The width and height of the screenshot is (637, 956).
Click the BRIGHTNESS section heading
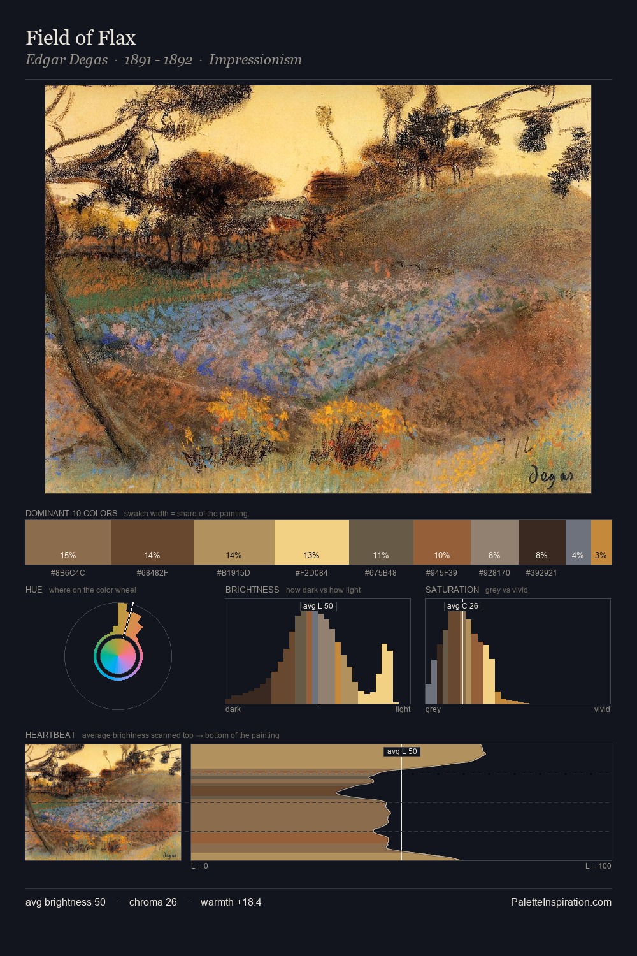[252, 590]
